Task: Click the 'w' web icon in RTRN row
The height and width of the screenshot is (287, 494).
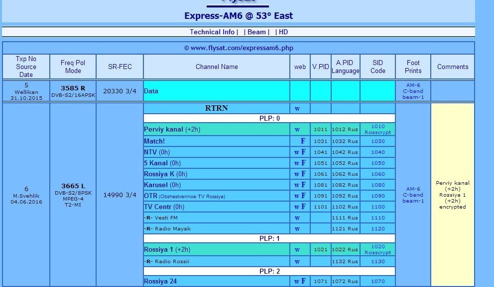Action: 297,108
